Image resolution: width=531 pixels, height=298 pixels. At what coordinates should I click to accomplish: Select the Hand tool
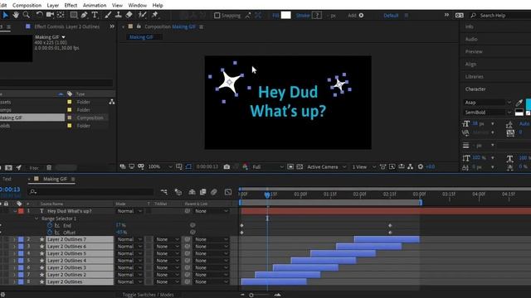(x=16, y=15)
